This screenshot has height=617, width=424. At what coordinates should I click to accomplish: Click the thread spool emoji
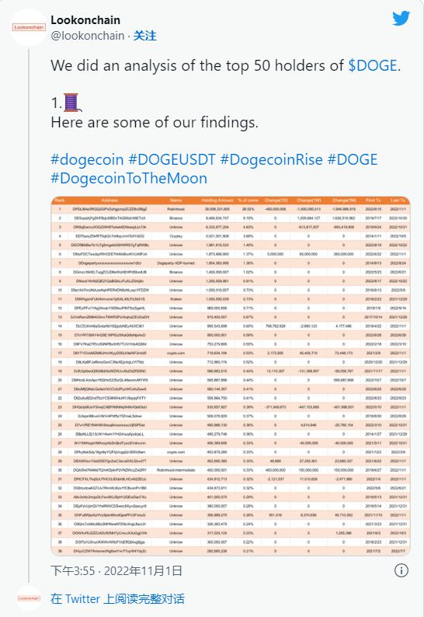coord(72,103)
